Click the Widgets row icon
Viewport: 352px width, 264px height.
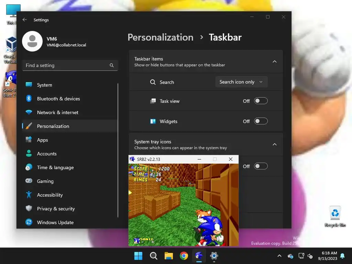[x=153, y=121]
